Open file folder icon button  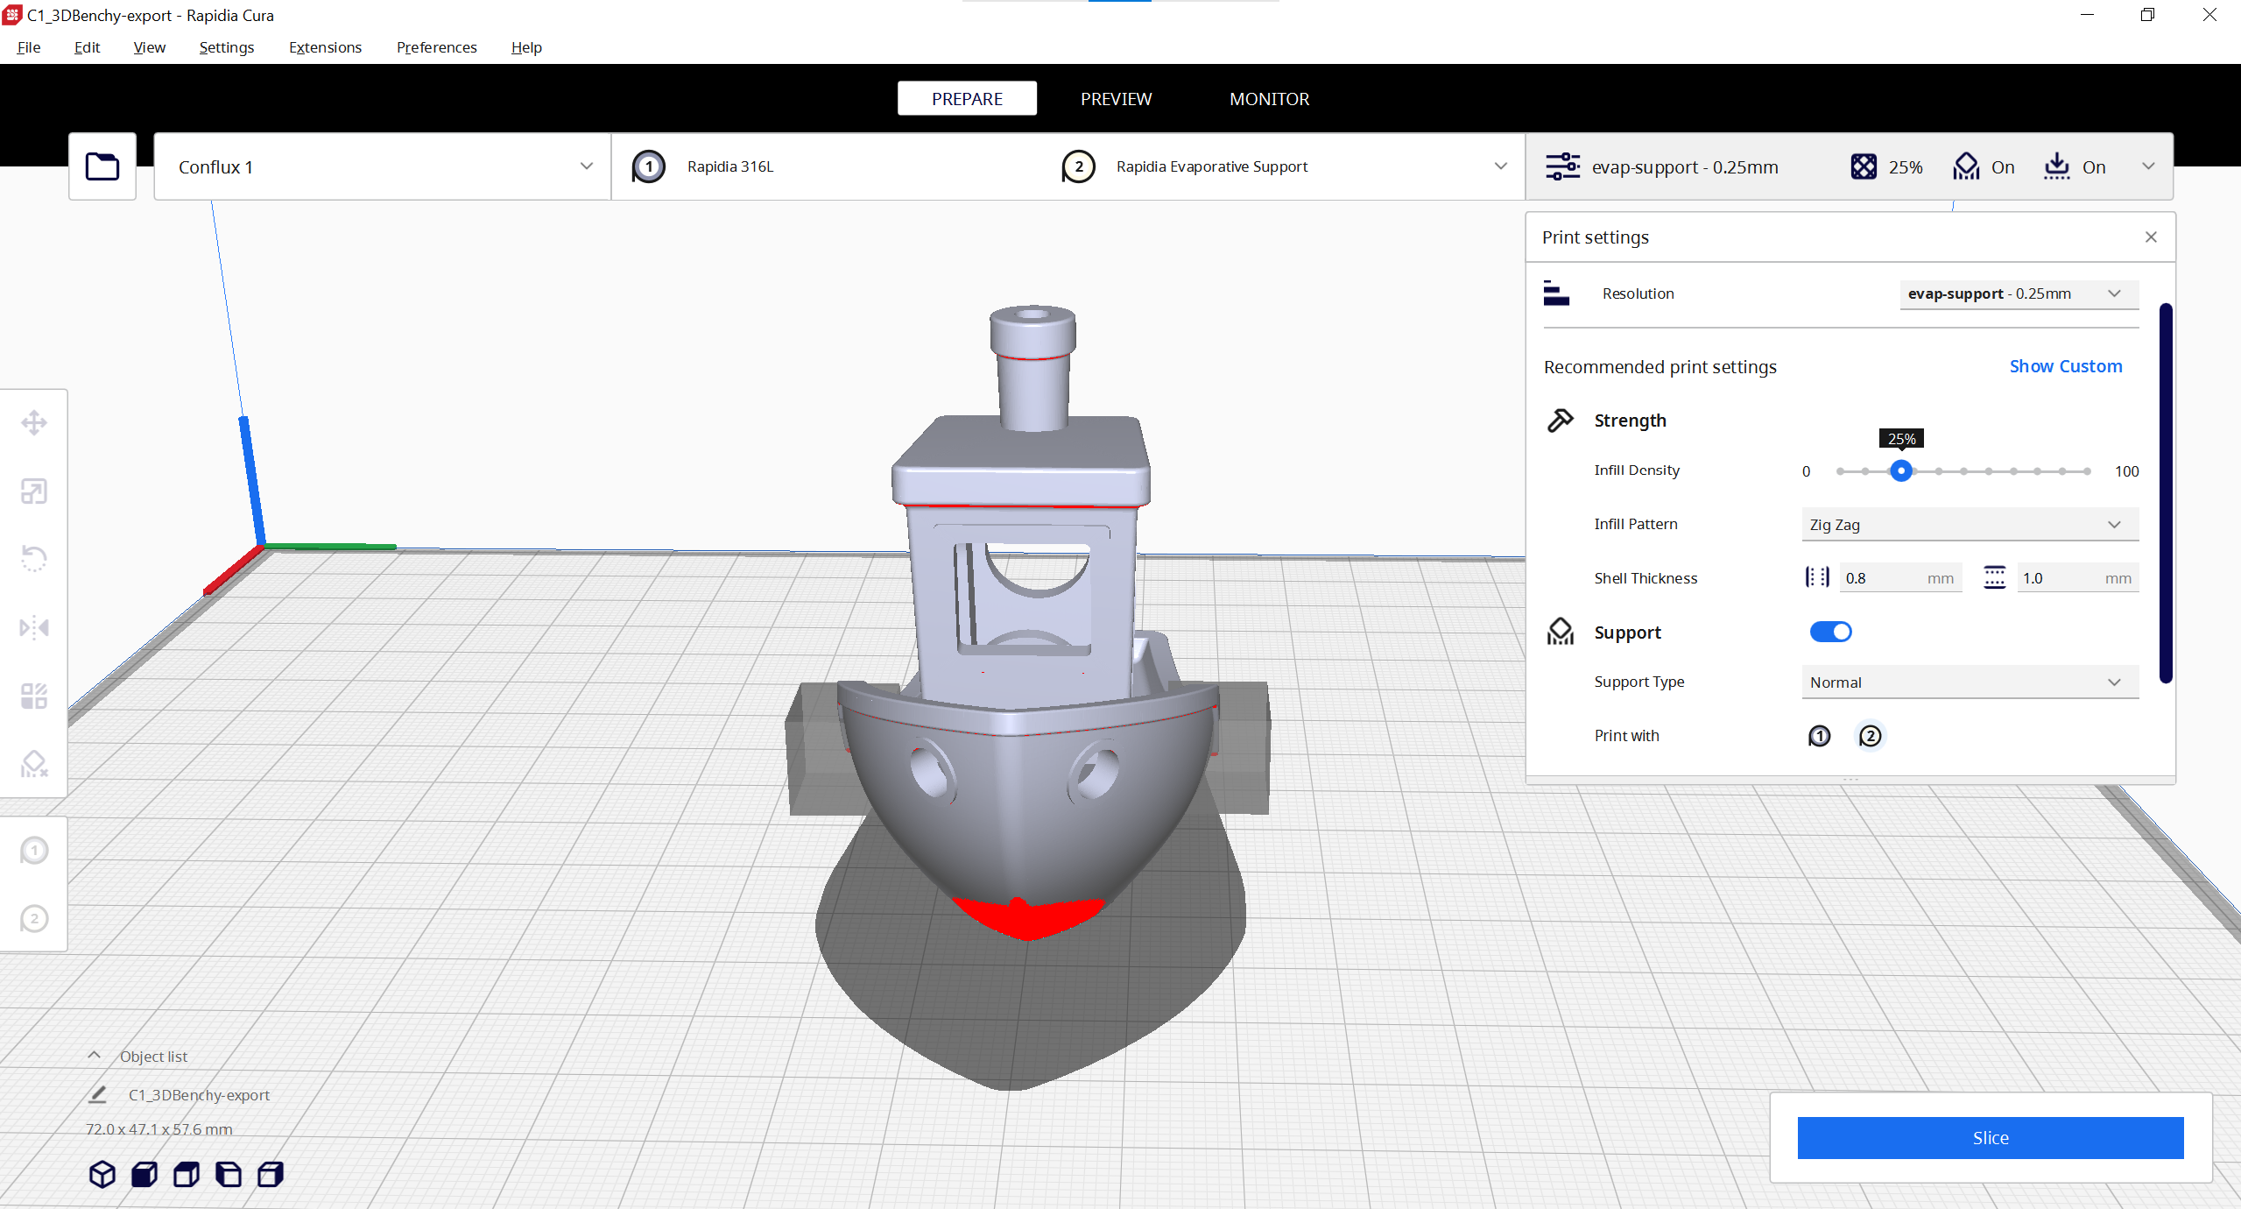(x=102, y=166)
